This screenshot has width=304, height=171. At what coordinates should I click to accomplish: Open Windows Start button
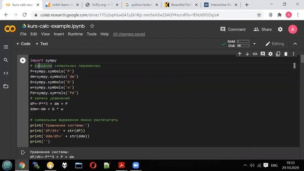tap(7, 165)
